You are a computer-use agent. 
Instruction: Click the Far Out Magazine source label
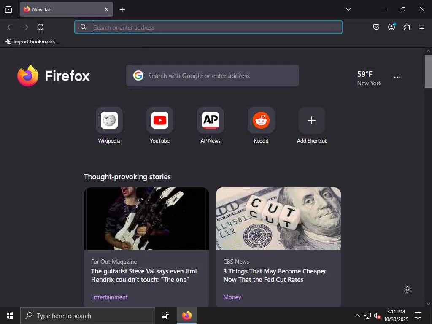click(x=114, y=262)
